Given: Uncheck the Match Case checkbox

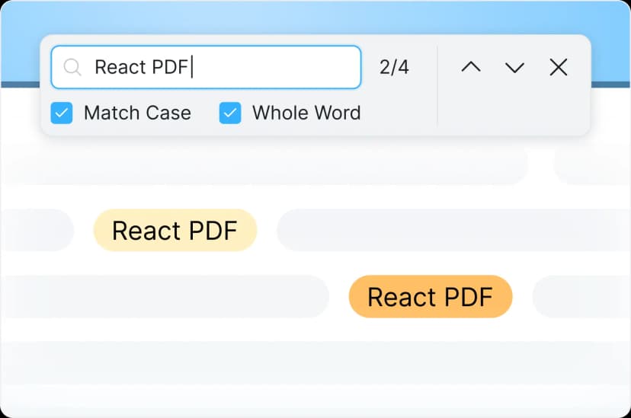Looking at the screenshot, I should point(62,113).
